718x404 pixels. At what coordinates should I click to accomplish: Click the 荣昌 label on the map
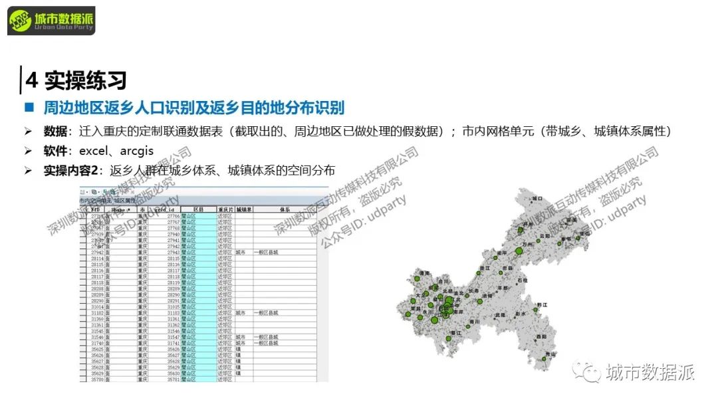click(x=415, y=309)
